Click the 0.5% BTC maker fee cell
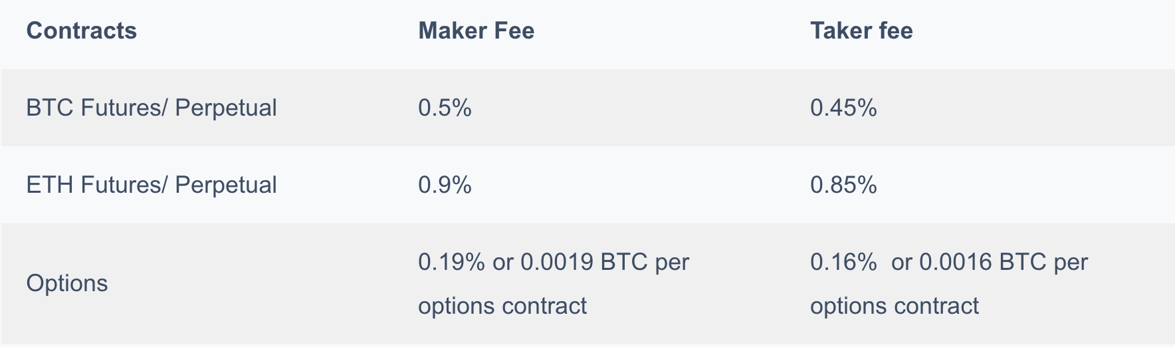 (x=445, y=108)
